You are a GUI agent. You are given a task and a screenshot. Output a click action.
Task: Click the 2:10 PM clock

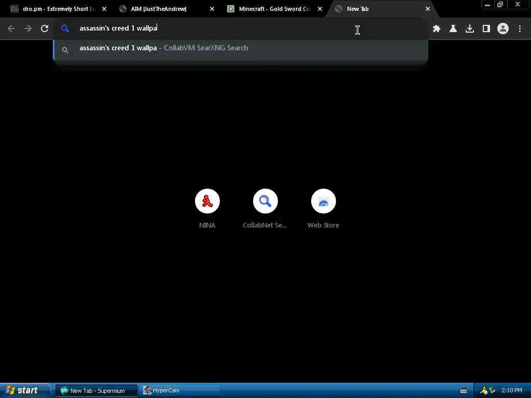coord(512,391)
